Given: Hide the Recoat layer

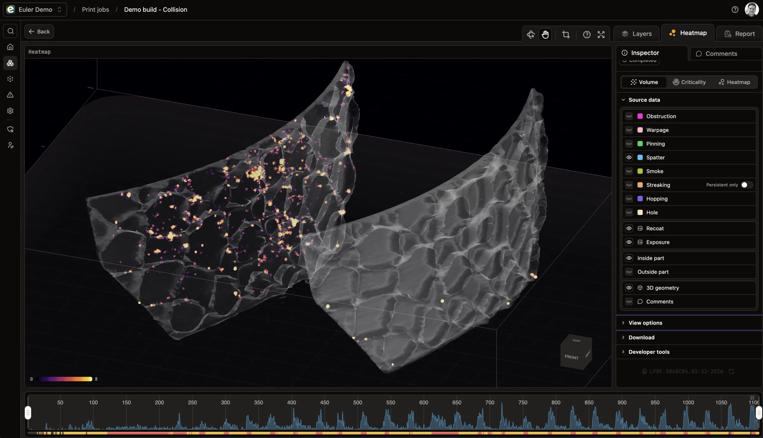Looking at the screenshot, I should (629, 228).
